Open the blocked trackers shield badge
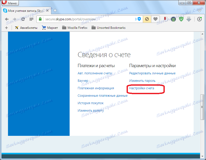Image resolution: width=206 pixels, height=160 pixels. [138, 19]
